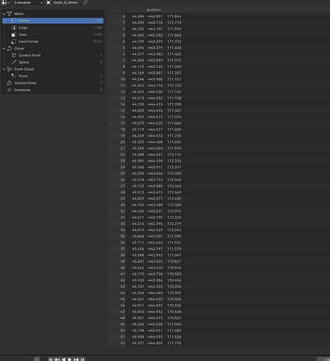Viewport: 330px width, 361px height.
Task: Toggle the pin for mesh_0_xform
Action: 85,3
